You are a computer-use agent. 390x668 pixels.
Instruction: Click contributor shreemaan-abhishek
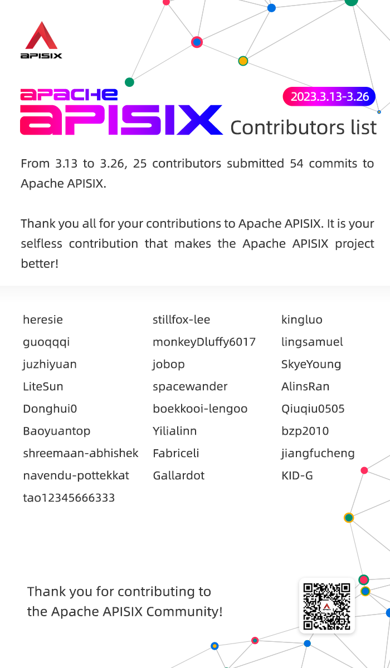coord(81,453)
